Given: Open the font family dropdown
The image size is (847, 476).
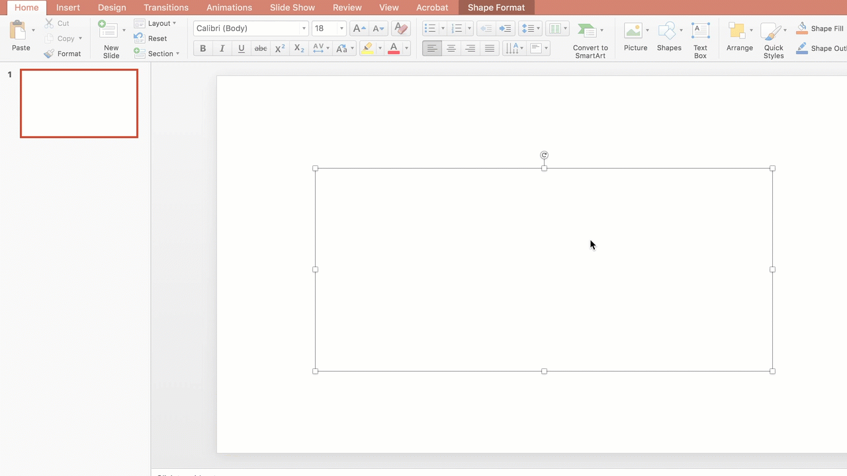Looking at the screenshot, I should tap(303, 28).
